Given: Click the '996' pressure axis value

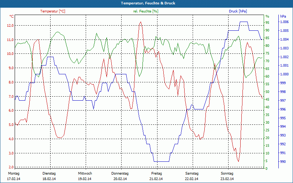Looking at the screenshot, I should (x=283, y=109).
